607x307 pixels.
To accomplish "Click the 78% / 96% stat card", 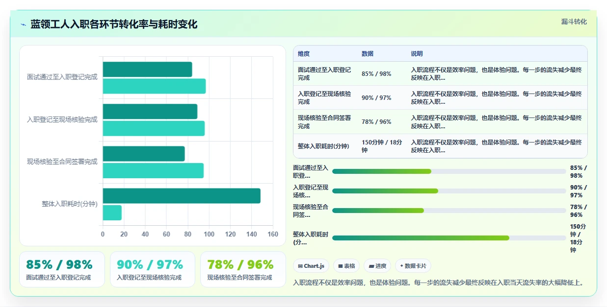I will pos(243,269).
